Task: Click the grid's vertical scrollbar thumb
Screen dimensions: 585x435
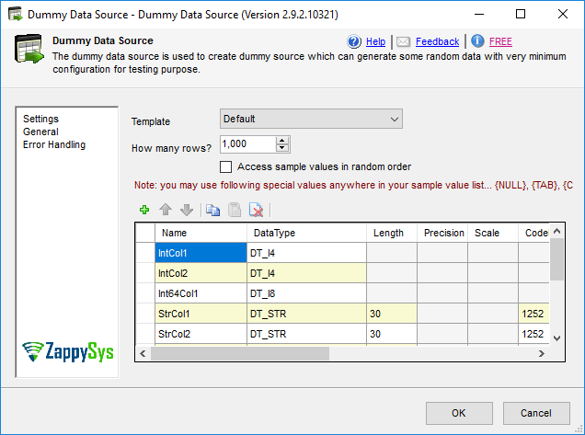Action: click(556, 259)
